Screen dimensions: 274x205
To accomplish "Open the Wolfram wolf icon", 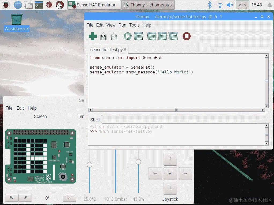I will (x=60, y=5).
